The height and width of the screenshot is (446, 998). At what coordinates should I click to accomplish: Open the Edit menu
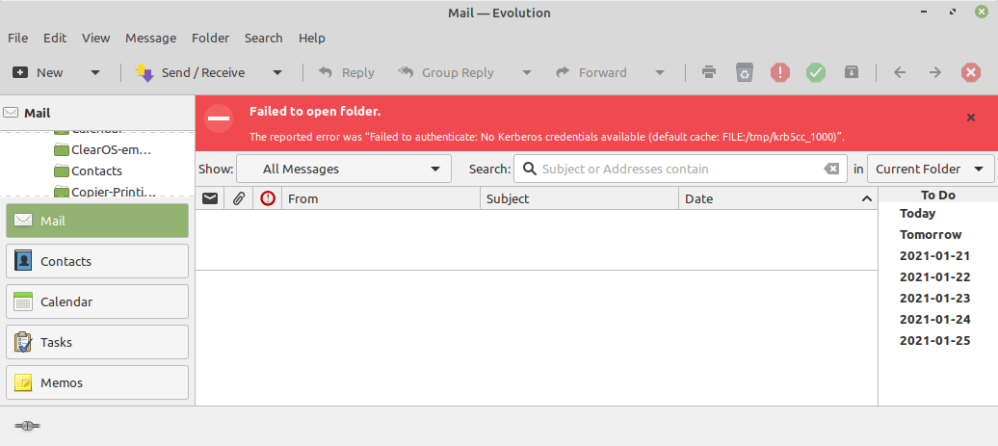(x=55, y=39)
